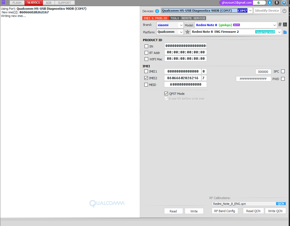290x226 pixels.
Task: Click the RF Band Config button
Action: pyautogui.click(x=225, y=211)
